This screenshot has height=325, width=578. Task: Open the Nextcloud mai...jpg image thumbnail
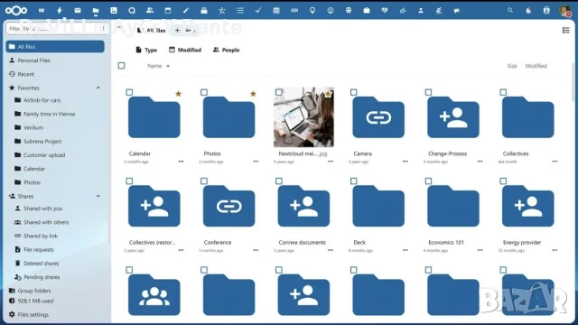coord(303,117)
